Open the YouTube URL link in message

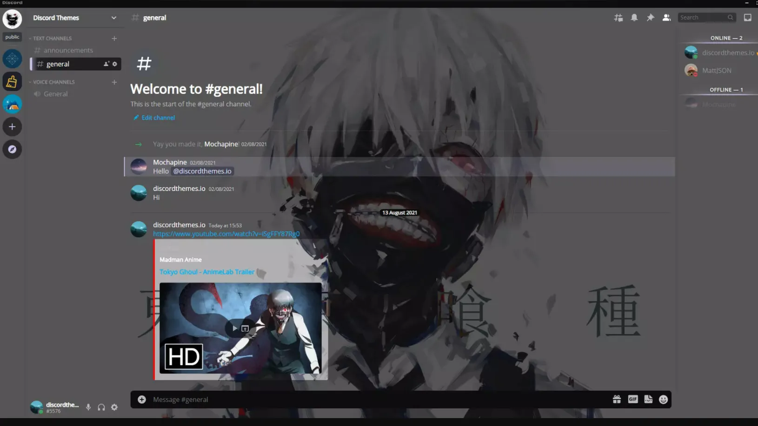(226, 234)
